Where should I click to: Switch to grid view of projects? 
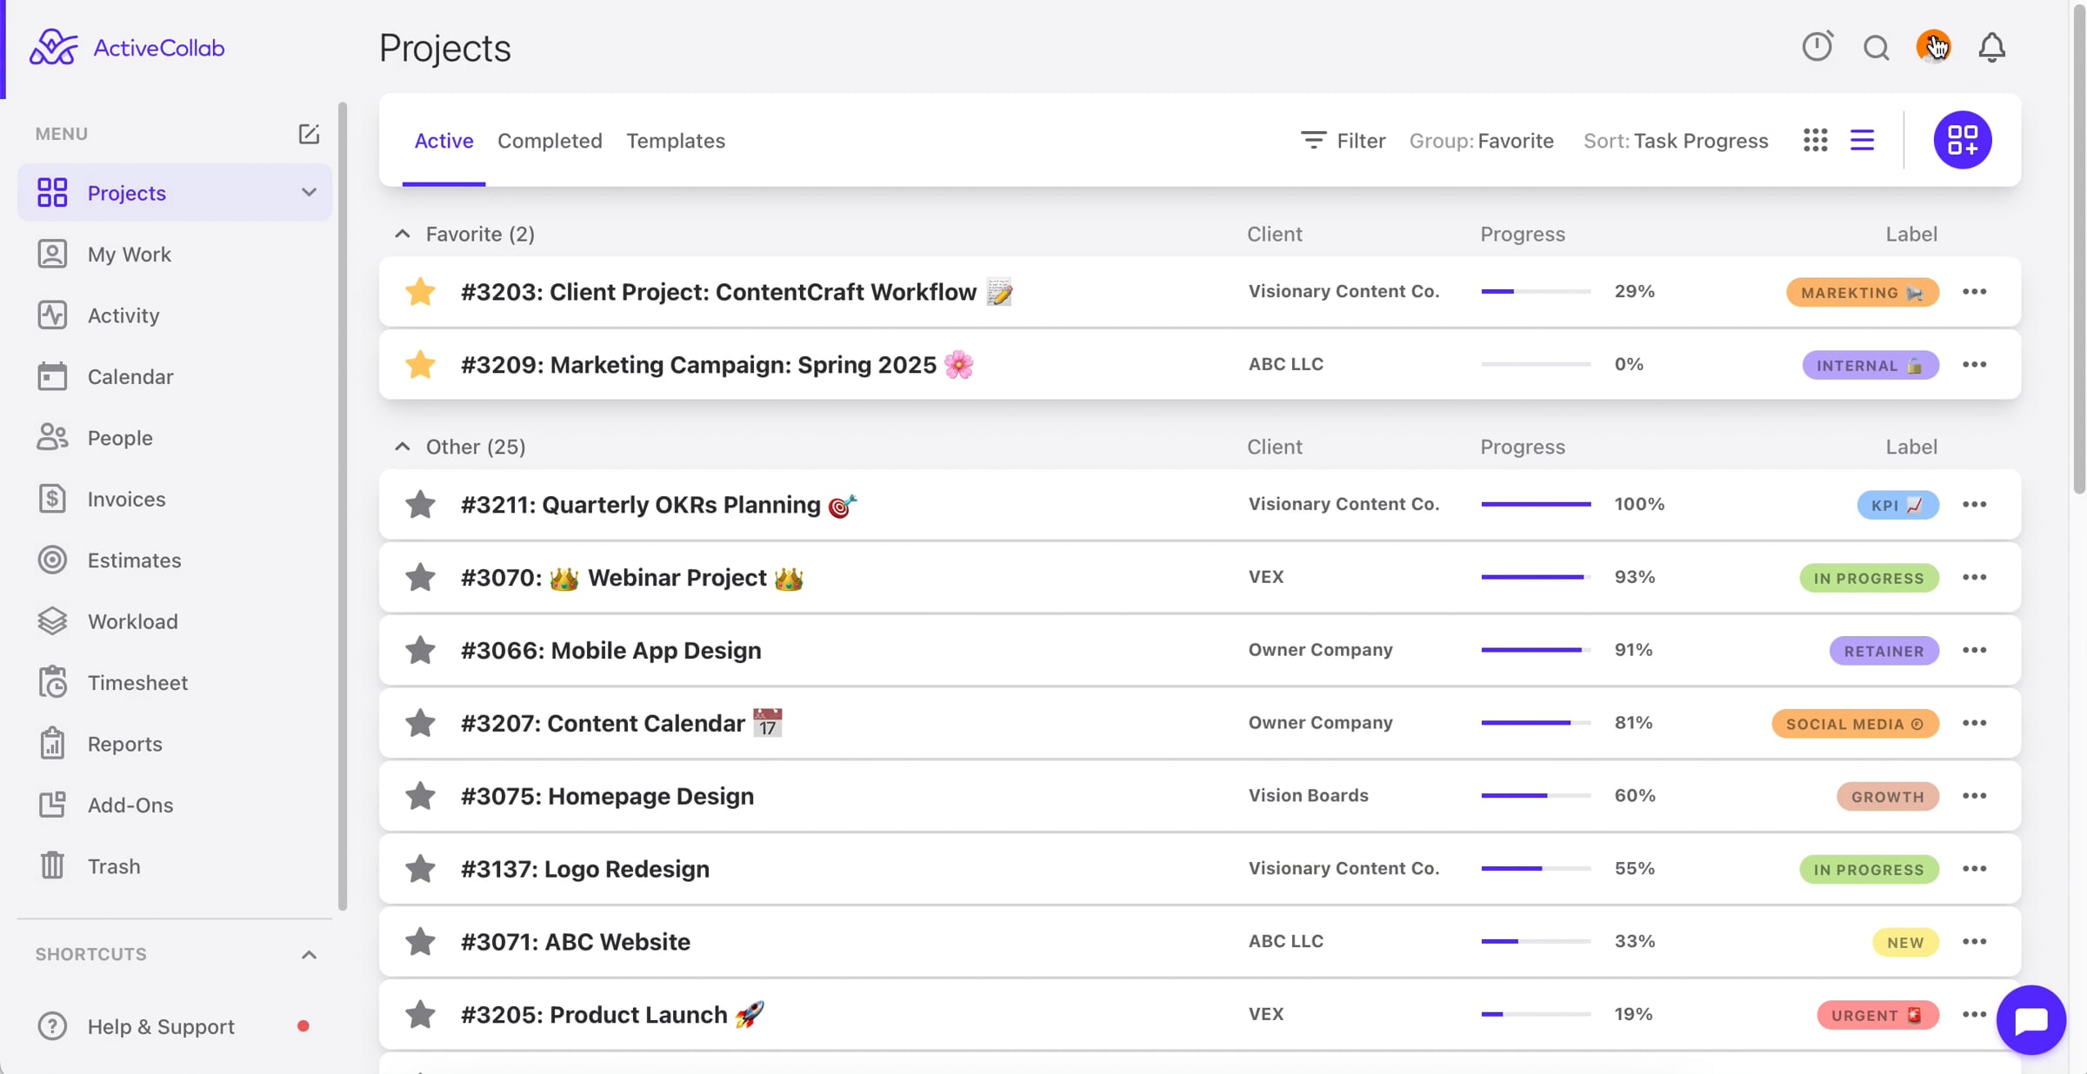click(x=1815, y=140)
